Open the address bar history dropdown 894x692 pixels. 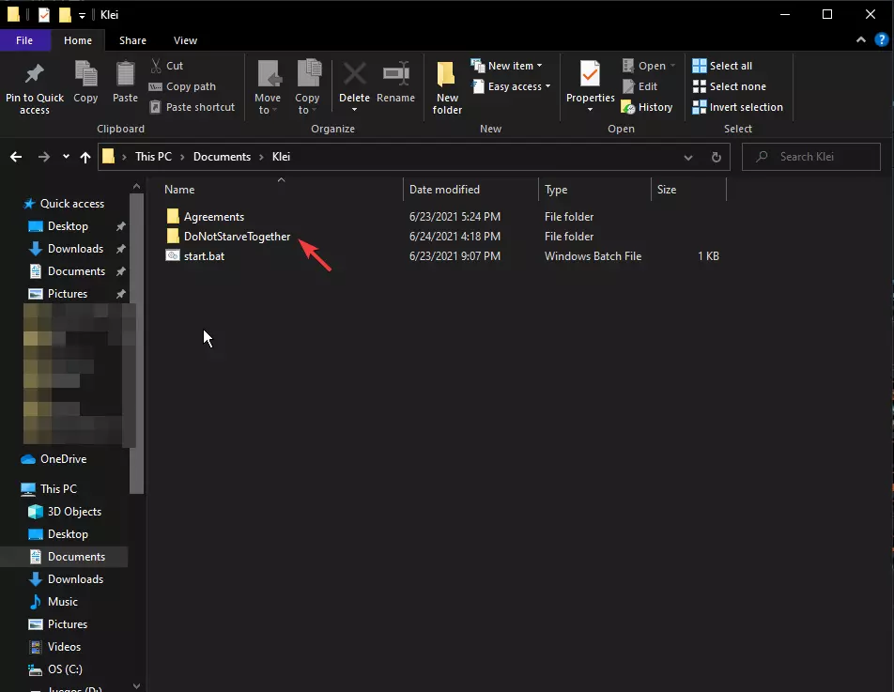point(689,157)
